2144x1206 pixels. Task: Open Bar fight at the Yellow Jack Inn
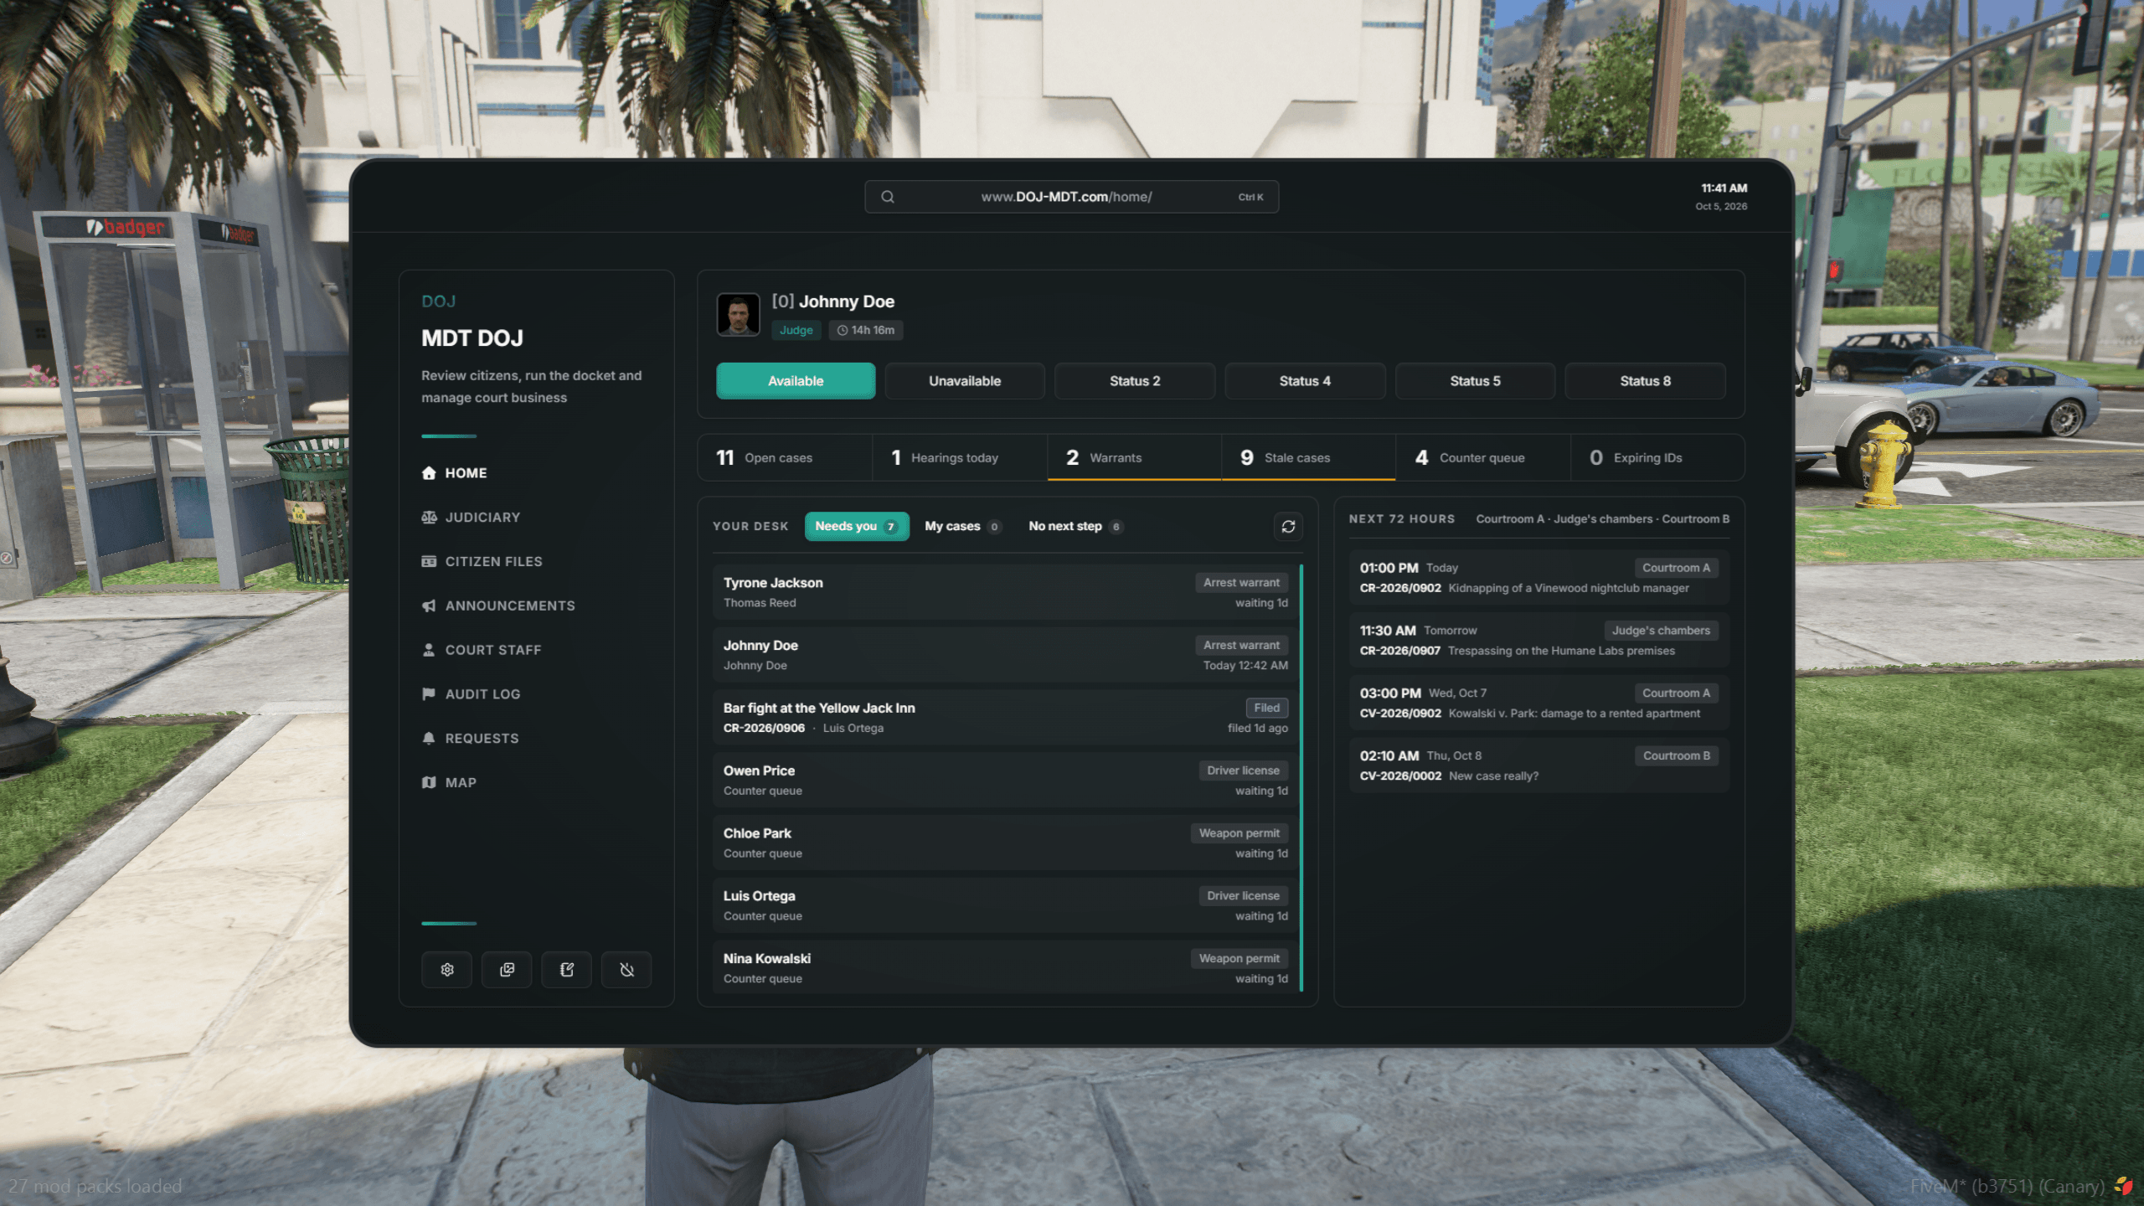coord(1006,718)
